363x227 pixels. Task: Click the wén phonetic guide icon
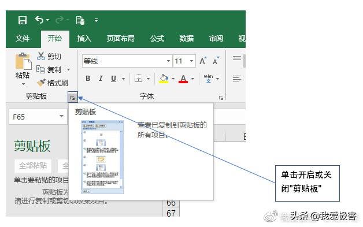208,79
